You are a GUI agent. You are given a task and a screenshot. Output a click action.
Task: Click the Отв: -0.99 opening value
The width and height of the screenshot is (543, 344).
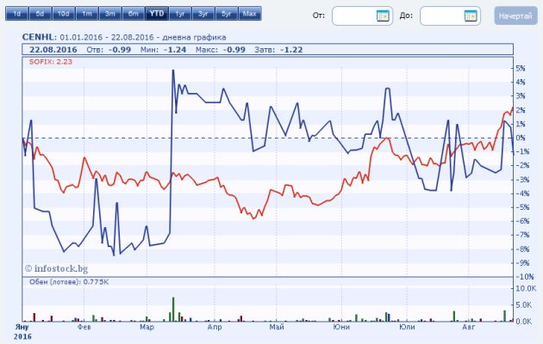click(x=109, y=50)
